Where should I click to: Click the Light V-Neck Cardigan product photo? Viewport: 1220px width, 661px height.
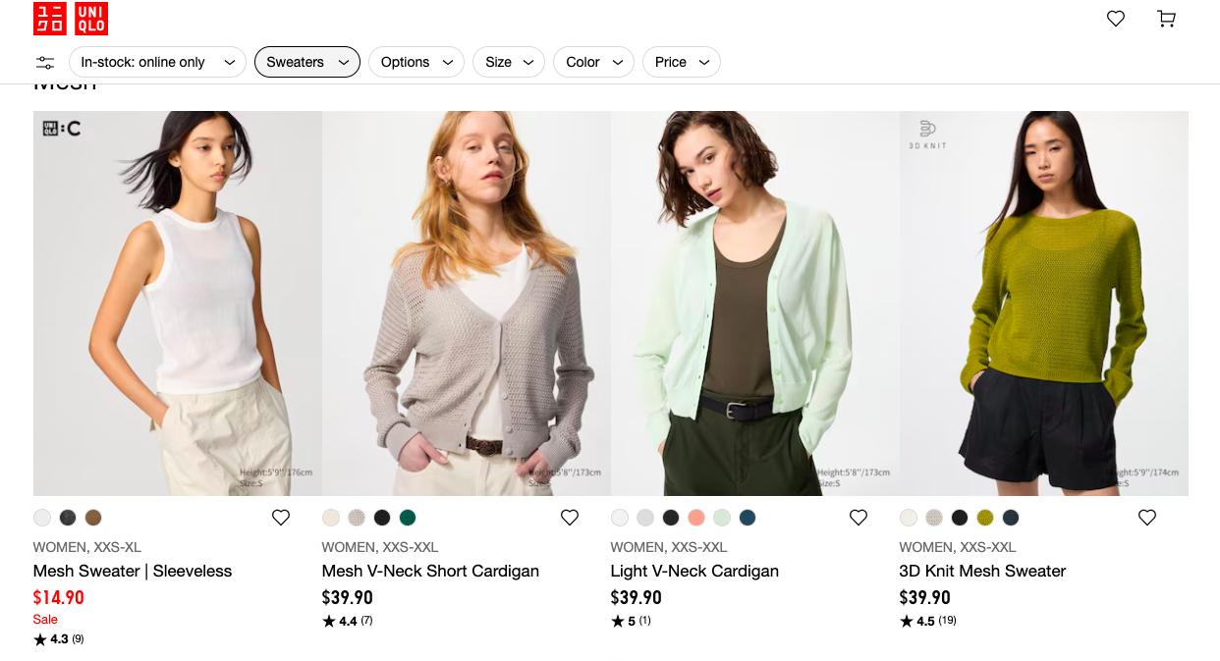755,303
